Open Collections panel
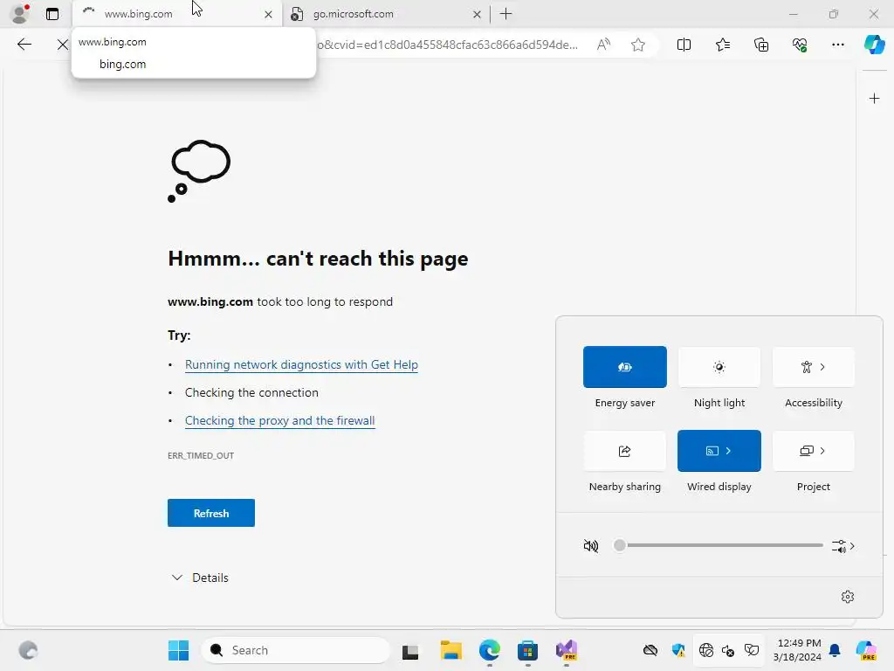 [761, 45]
